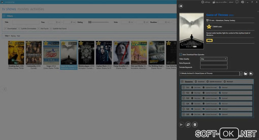
Task: Select the Fargo poster
Action: [x=51, y=53]
